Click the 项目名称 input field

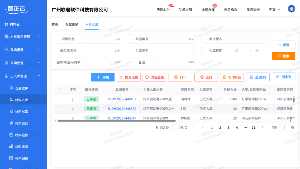102,39
